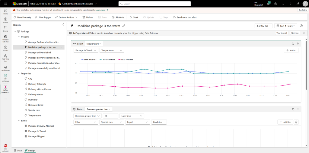Start the trigger

[x=134, y=17]
